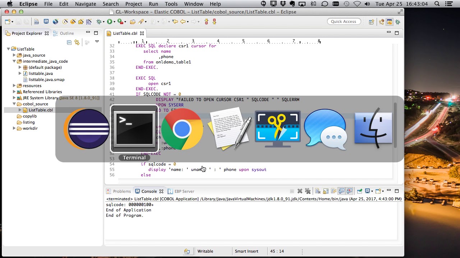The height and width of the screenshot is (258, 460).
Task: Open the Navigate menu
Action: click(x=86, y=4)
